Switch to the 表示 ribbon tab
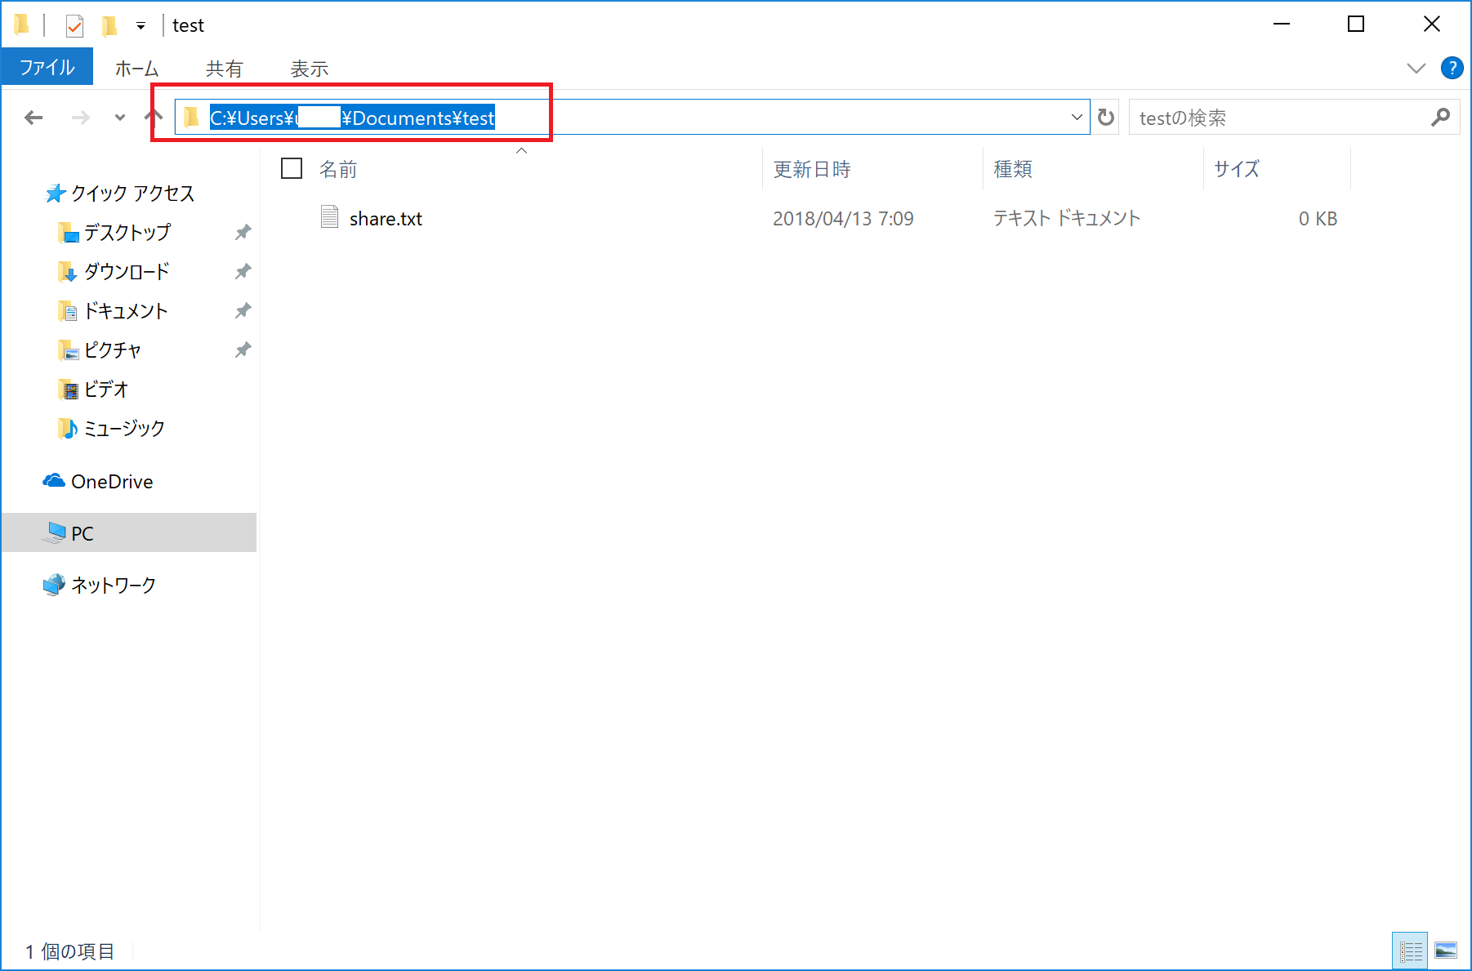This screenshot has height=971, width=1472. click(x=309, y=69)
